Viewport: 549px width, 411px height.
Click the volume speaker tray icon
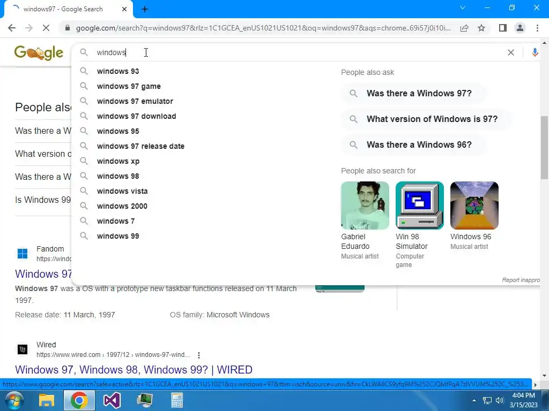(500, 400)
